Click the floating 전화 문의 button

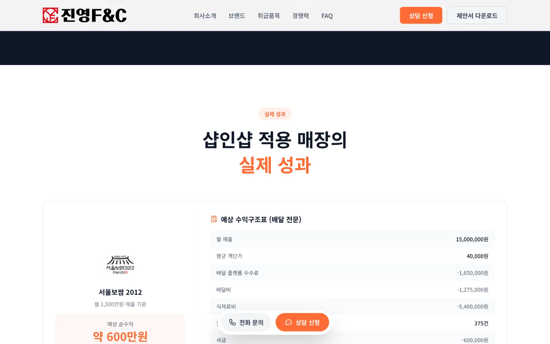[x=246, y=322]
